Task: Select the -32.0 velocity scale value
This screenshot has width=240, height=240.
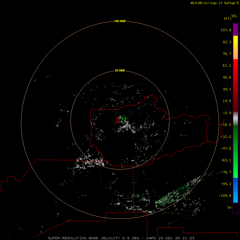Action: tap(226, 137)
